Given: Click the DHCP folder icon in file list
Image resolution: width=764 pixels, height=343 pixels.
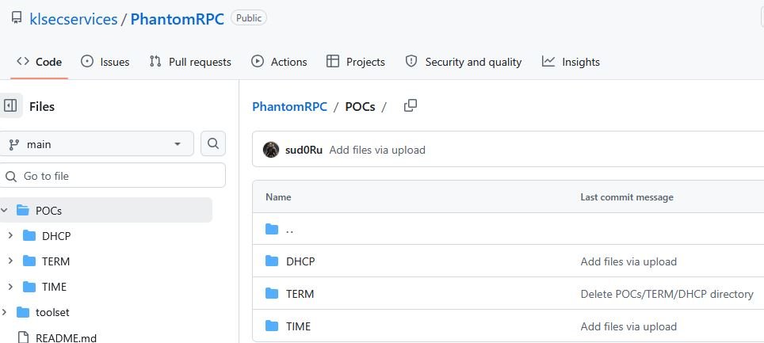Looking at the screenshot, I should pos(272,261).
